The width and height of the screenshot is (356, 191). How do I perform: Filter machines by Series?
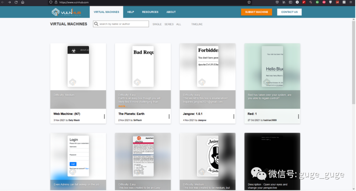click(169, 24)
